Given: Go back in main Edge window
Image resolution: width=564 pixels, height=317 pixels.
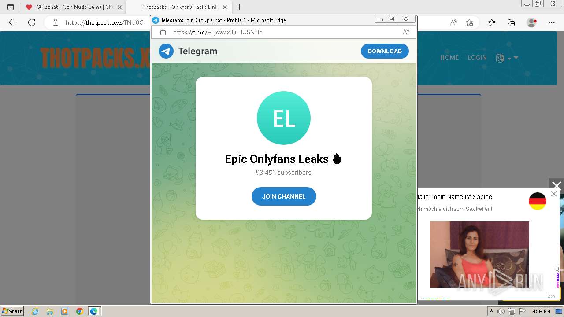Looking at the screenshot, I should 12,22.
